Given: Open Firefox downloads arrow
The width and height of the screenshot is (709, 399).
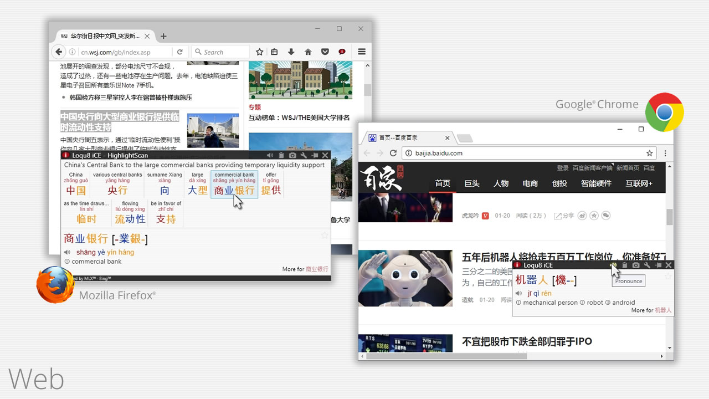Looking at the screenshot, I should [x=291, y=52].
